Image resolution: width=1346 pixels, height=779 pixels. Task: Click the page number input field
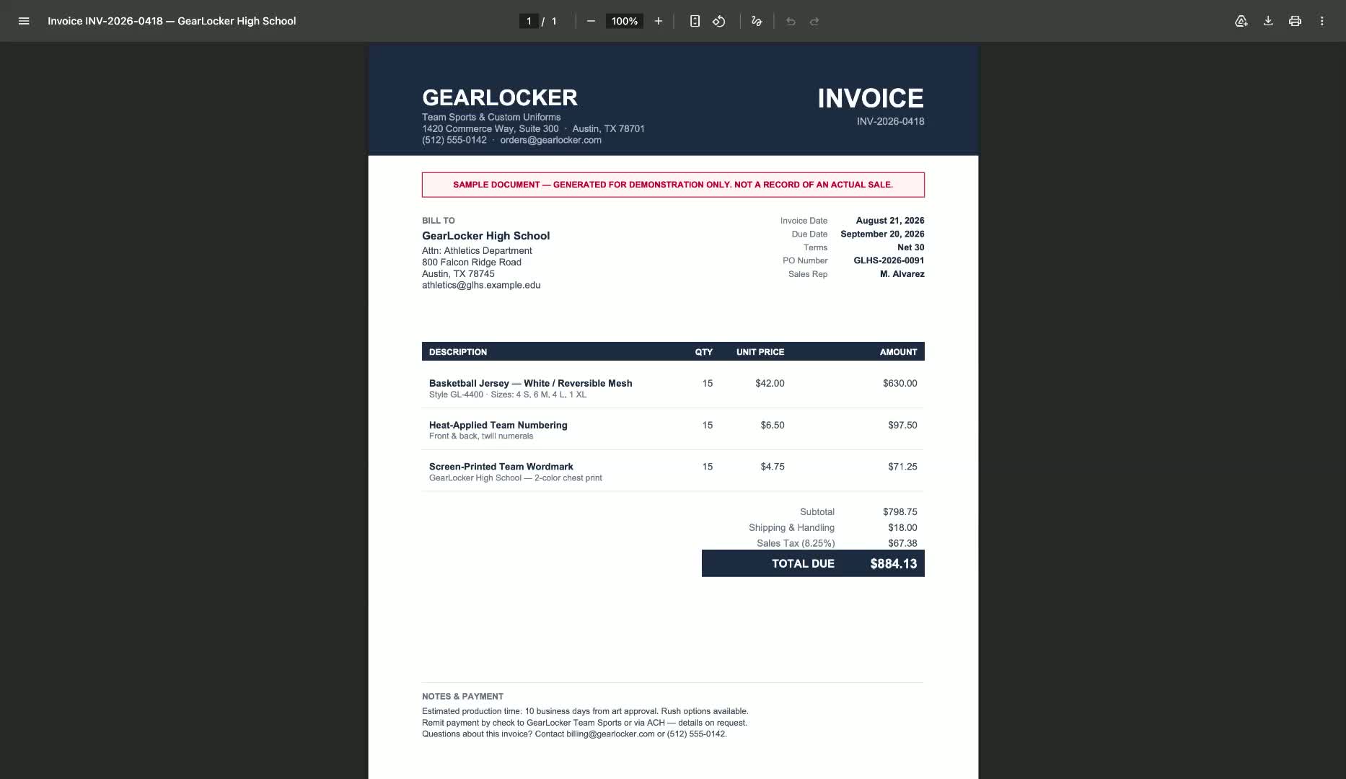coord(529,21)
